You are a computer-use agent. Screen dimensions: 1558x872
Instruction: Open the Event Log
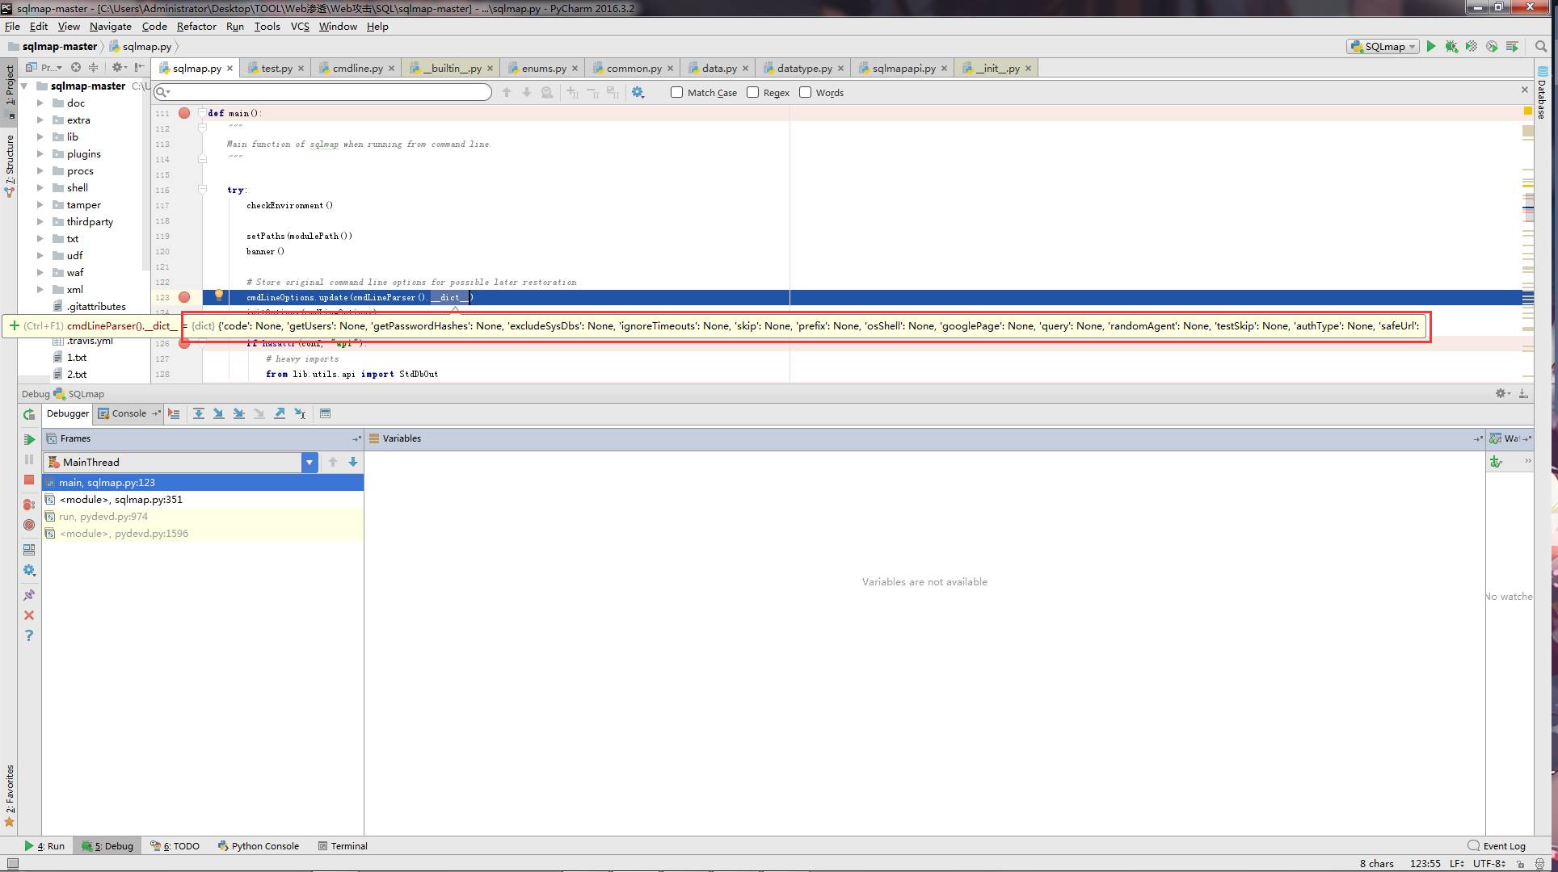coord(1497,846)
